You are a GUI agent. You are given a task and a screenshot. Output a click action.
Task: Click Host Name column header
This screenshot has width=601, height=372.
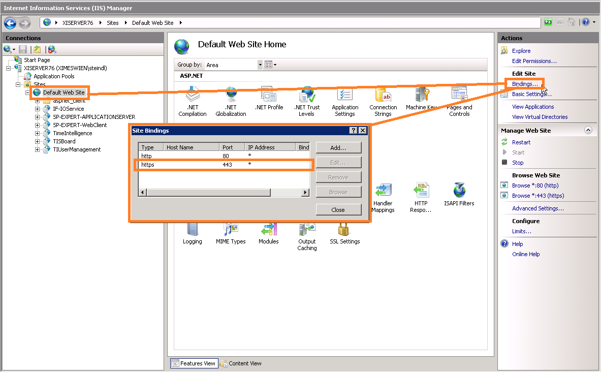pos(191,147)
